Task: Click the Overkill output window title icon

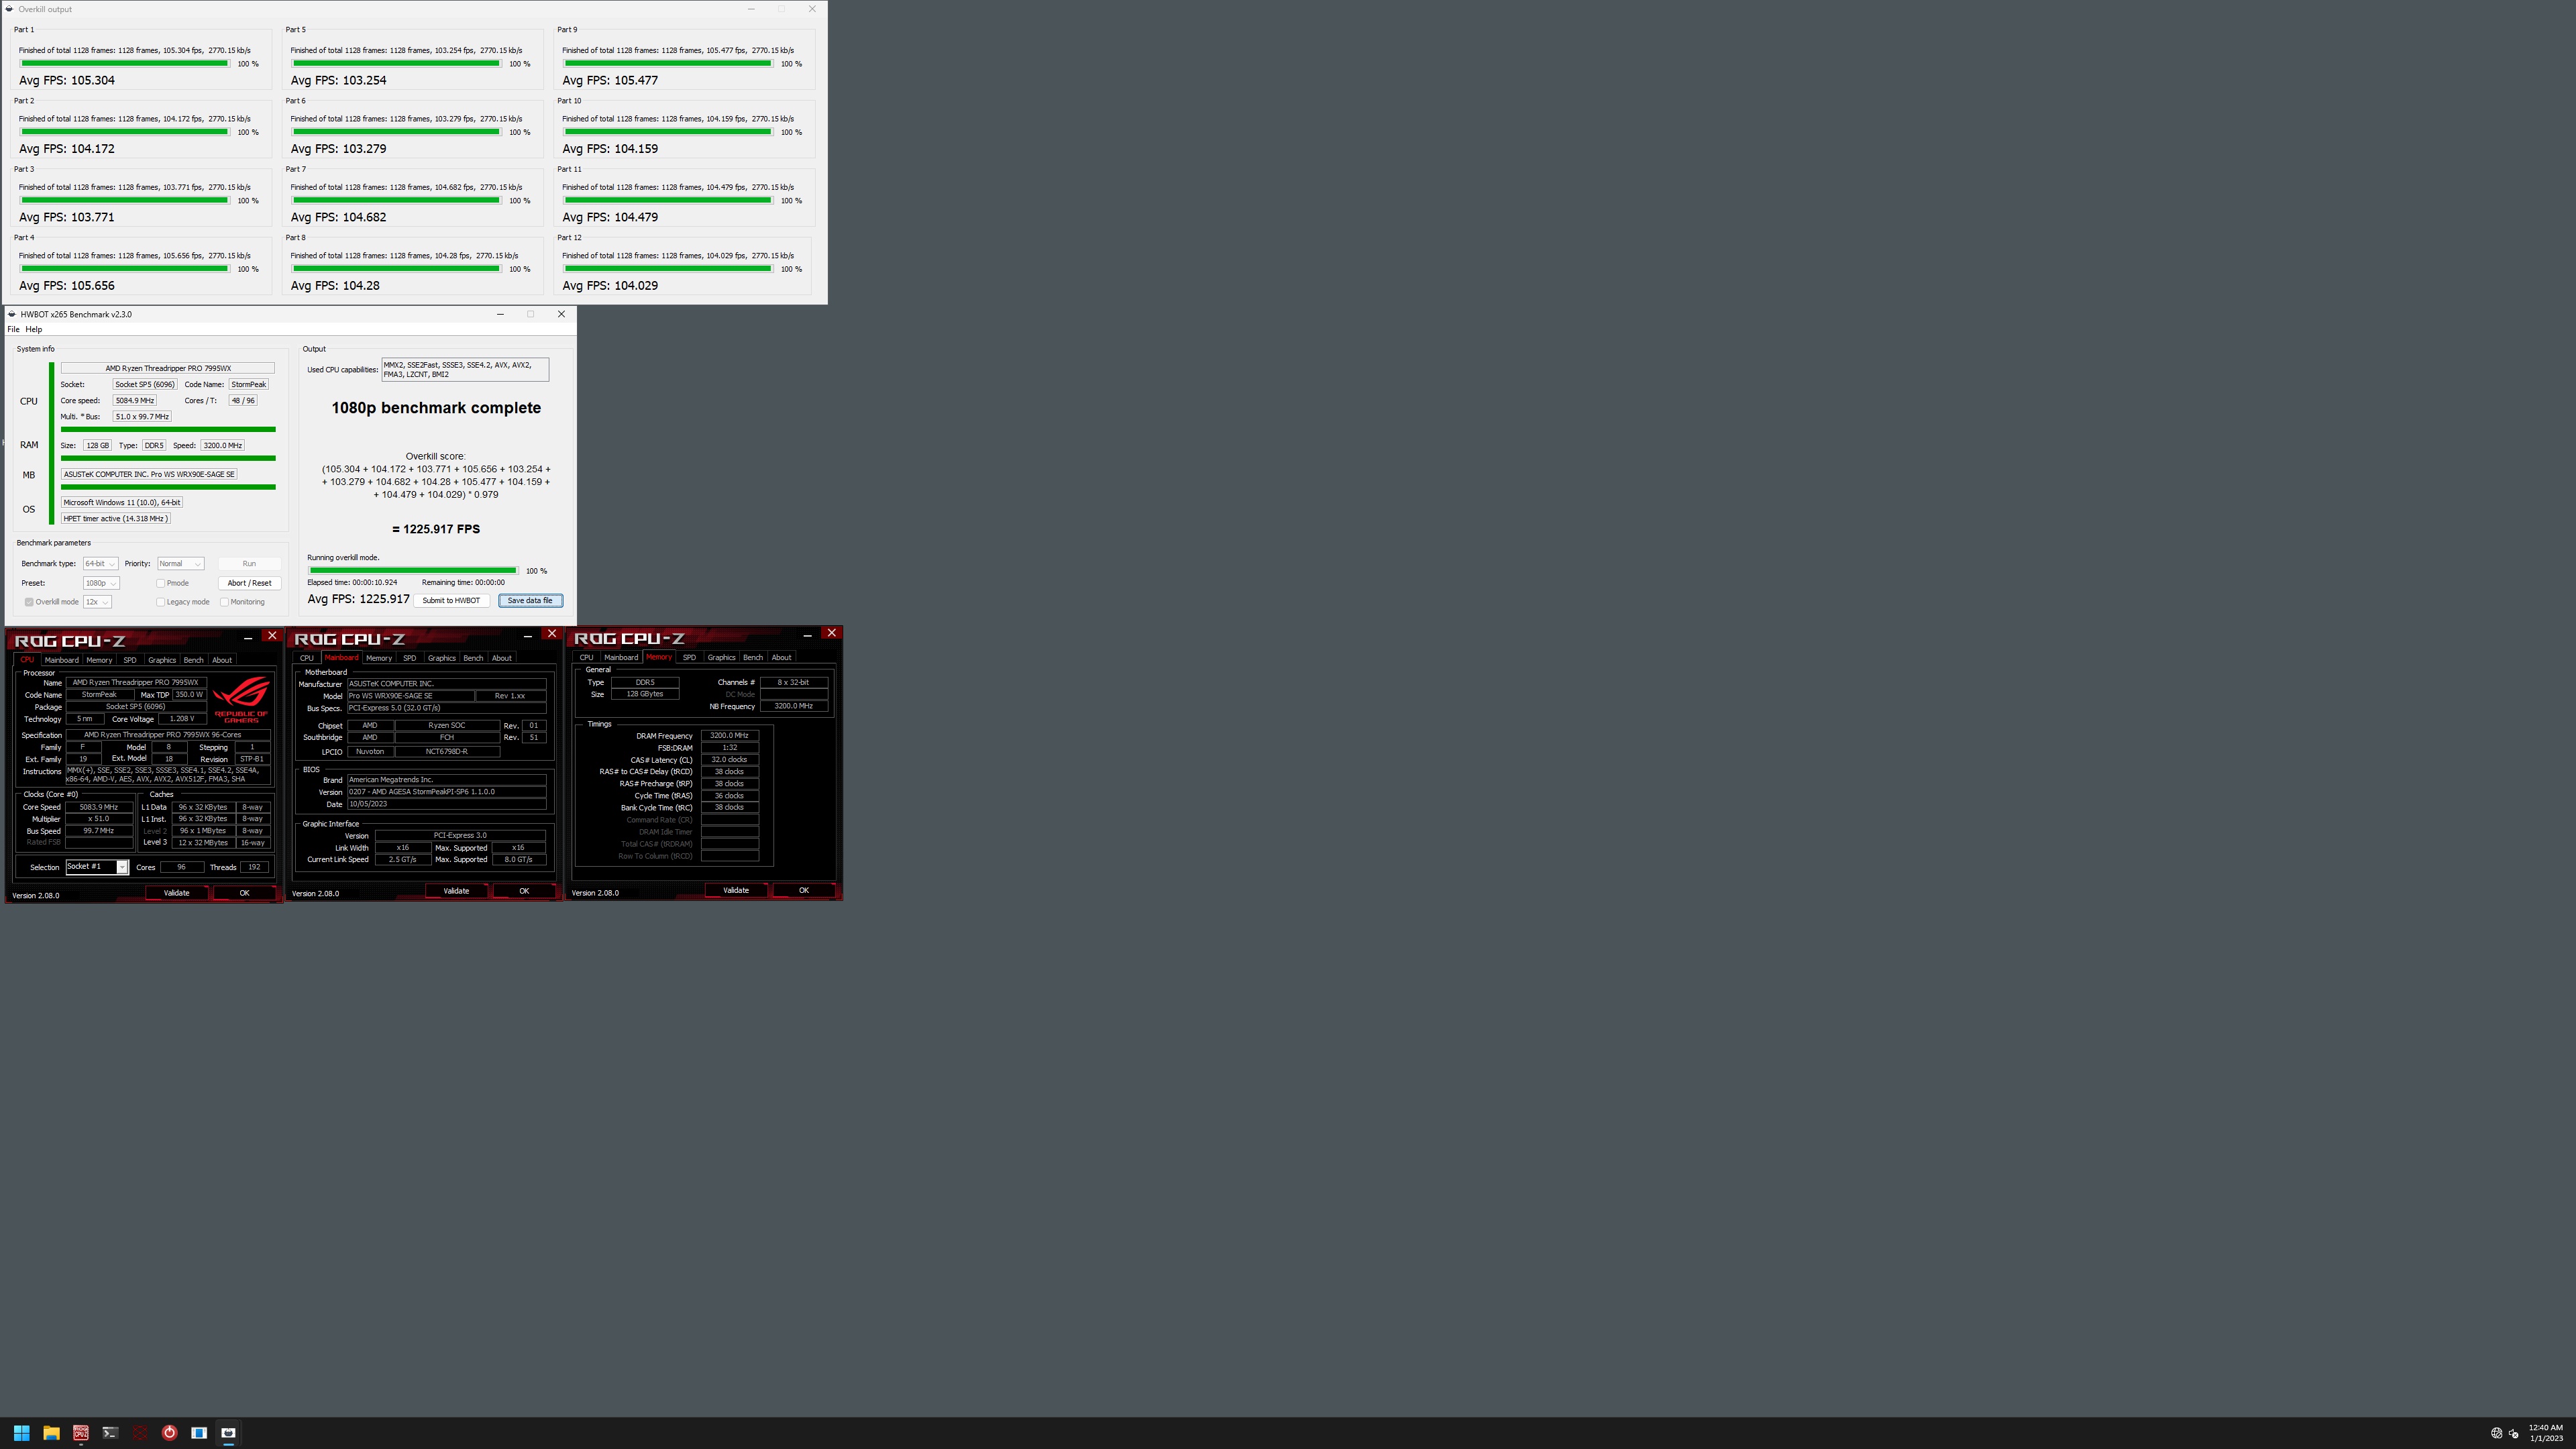Action: coord(9,9)
